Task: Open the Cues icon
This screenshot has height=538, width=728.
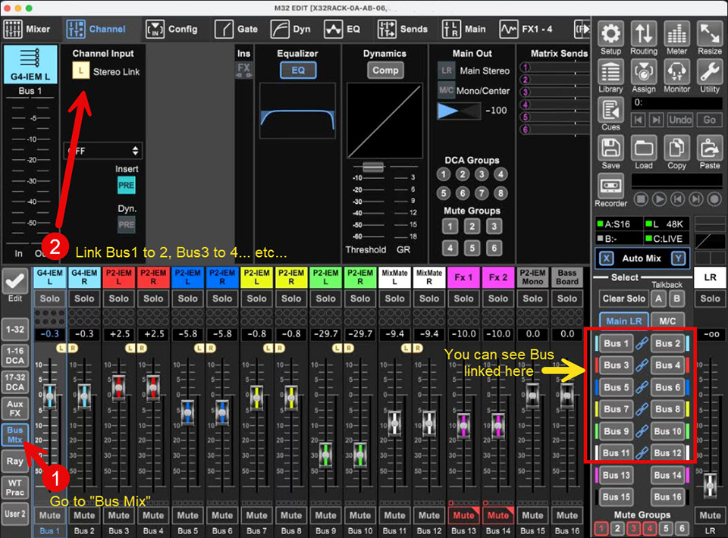Action: click(610, 111)
